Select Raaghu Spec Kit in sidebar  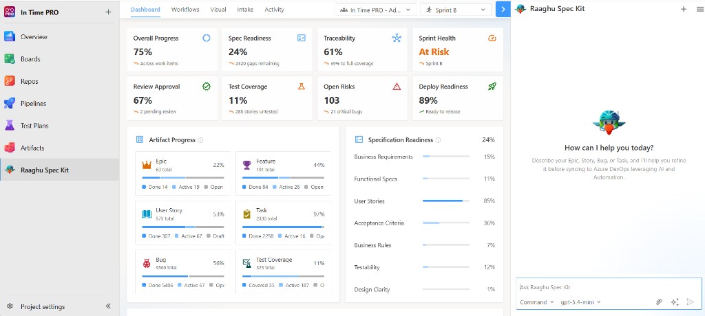click(x=59, y=170)
